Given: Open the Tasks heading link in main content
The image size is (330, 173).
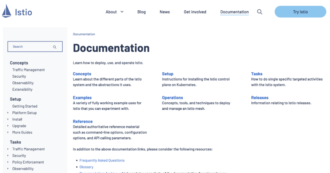Looking at the screenshot, I should click(x=257, y=74).
